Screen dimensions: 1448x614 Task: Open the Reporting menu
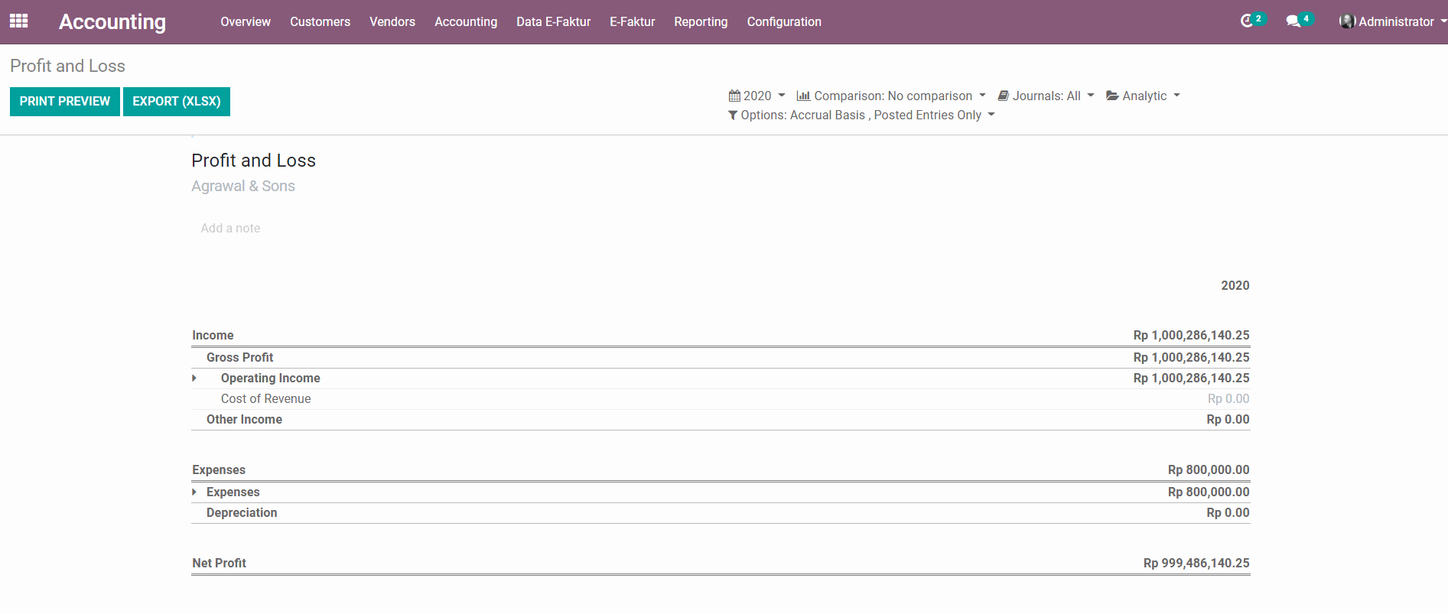pos(700,21)
